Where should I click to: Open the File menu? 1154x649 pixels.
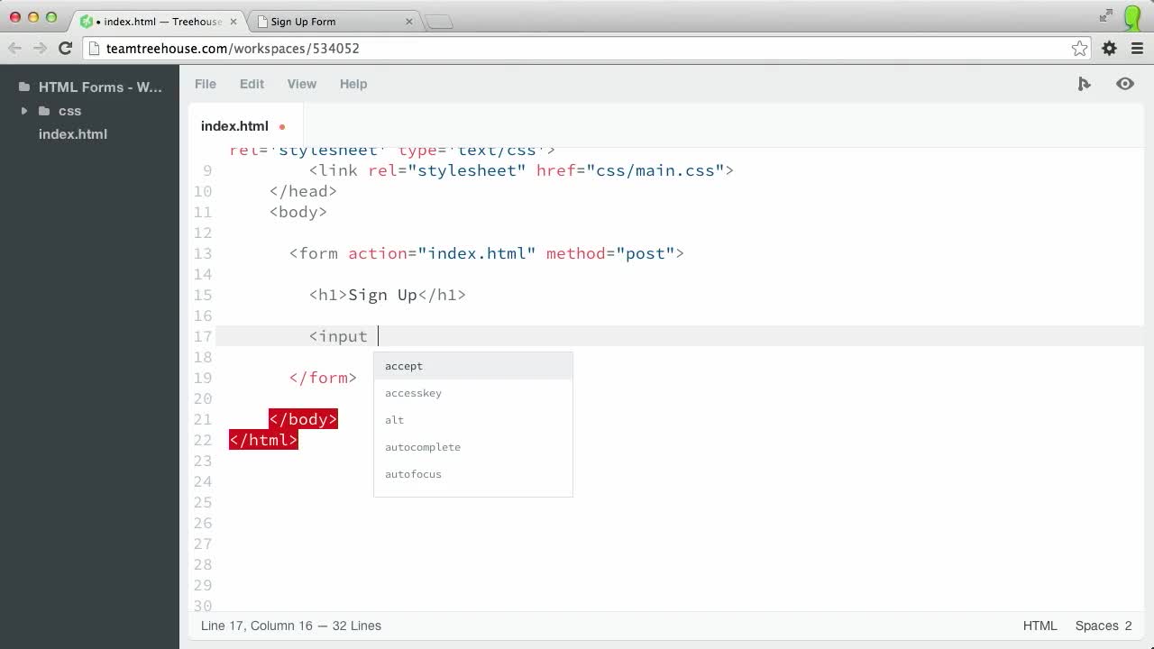205,84
